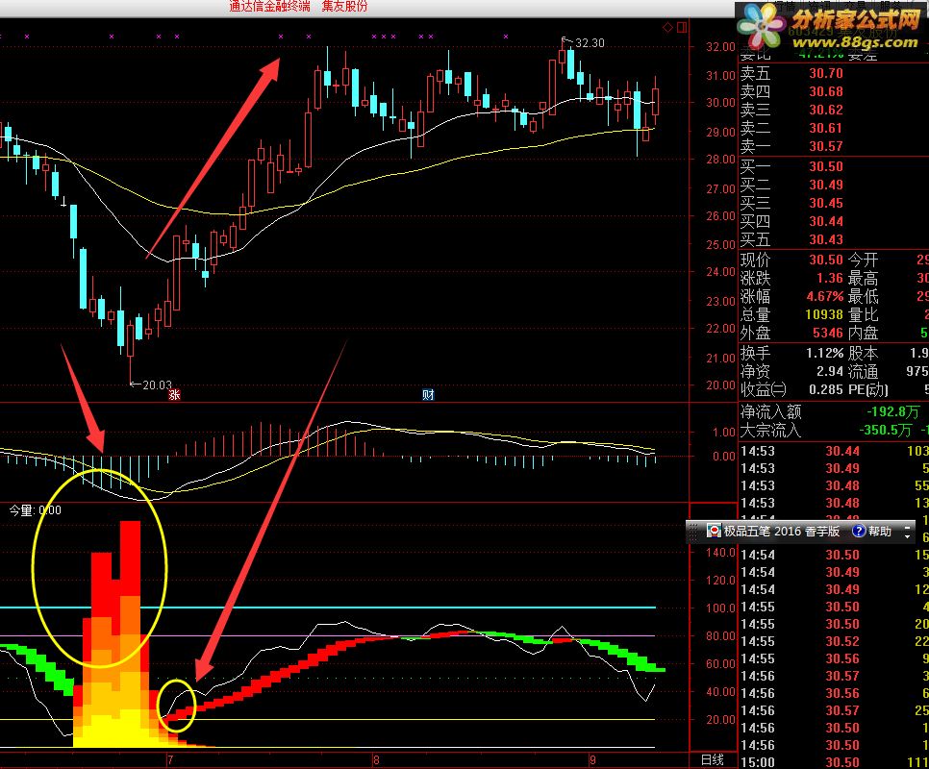Click the 涨跌 1.36 value

(x=829, y=278)
